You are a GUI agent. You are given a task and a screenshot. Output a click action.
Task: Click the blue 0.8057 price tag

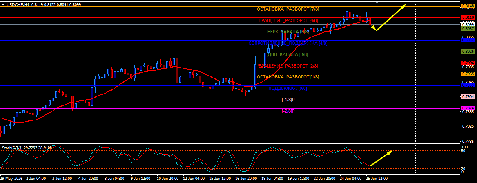coord(468,40)
